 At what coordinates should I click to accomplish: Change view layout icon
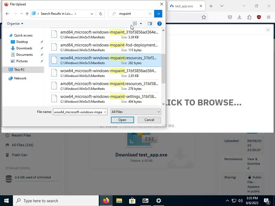click(x=135, y=24)
